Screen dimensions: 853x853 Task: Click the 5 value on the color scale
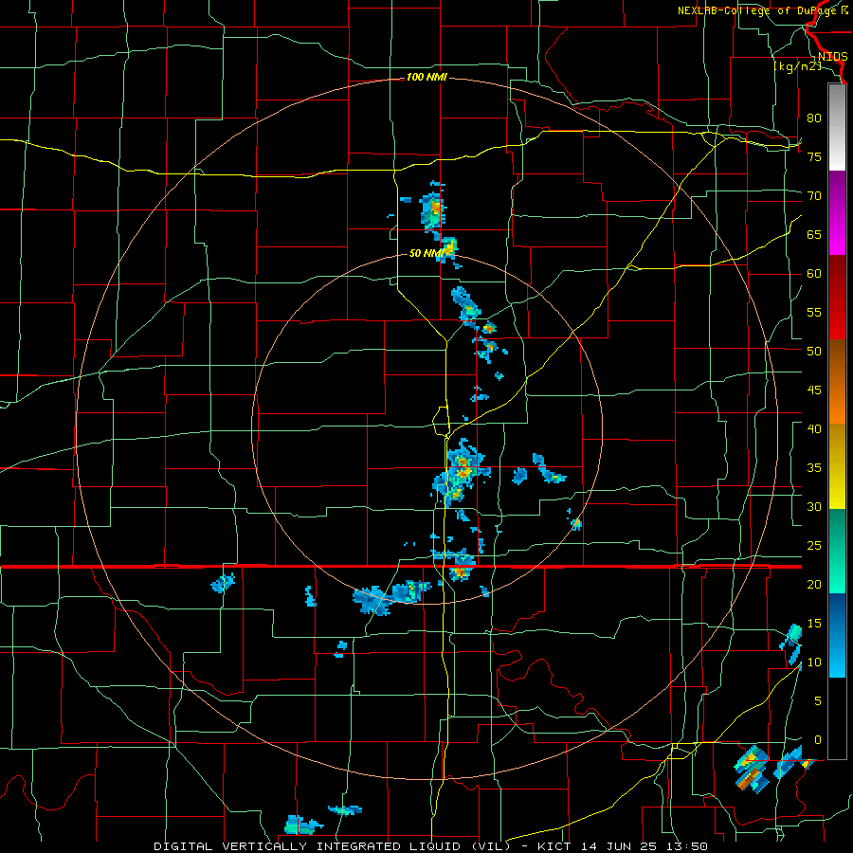click(x=818, y=700)
